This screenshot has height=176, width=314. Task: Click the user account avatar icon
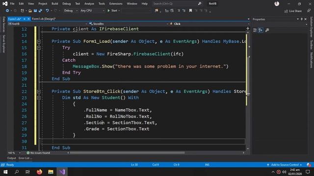coord(277,3)
